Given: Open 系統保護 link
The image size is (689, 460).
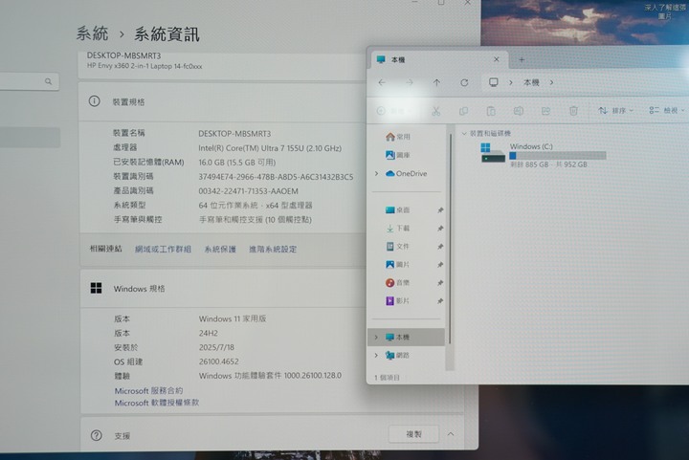Looking at the screenshot, I should pos(220,250).
